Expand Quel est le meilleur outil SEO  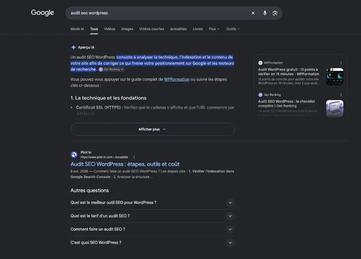click(153, 203)
